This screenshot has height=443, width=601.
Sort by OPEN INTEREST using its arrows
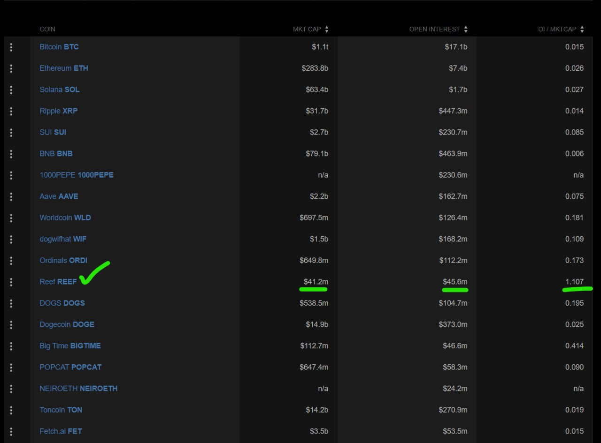(466, 29)
